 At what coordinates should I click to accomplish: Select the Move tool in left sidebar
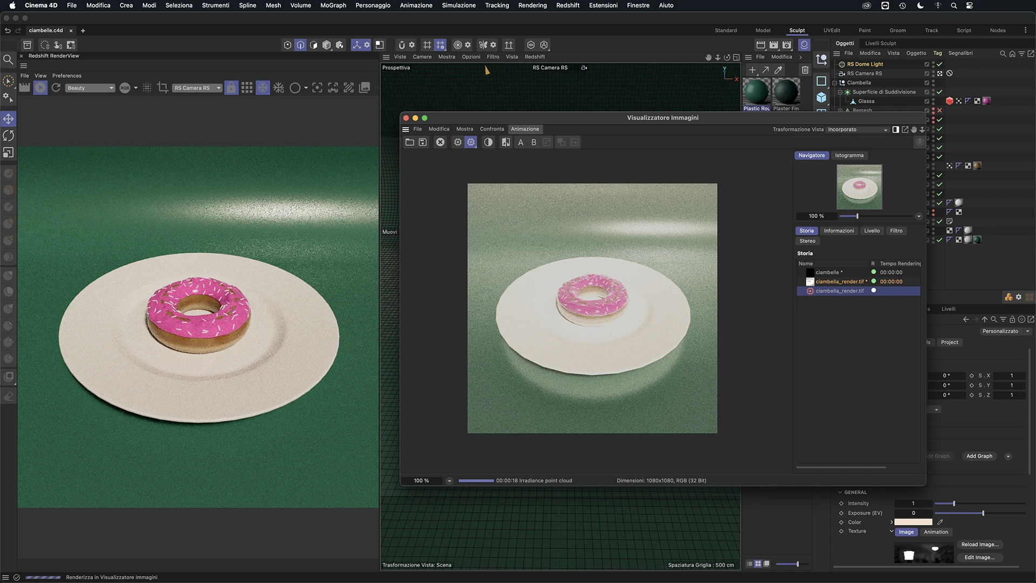pyautogui.click(x=9, y=119)
